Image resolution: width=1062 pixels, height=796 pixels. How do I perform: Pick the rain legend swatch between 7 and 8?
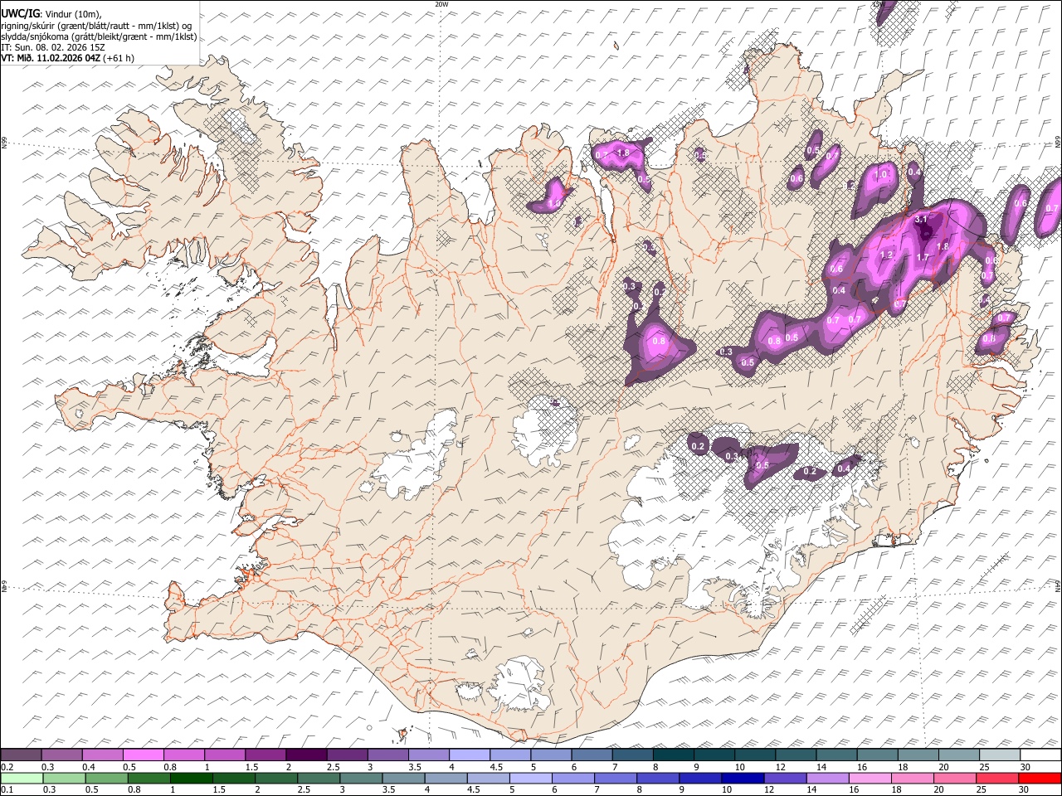[x=616, y=778]
